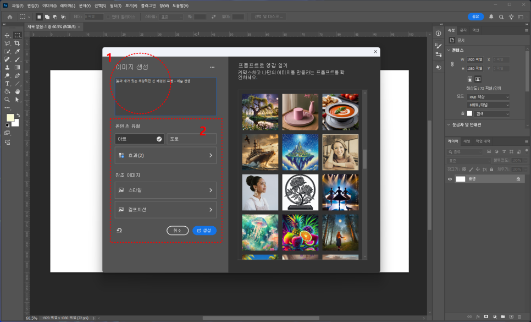
Task: Open the Discover lightbulb icon
Action: 511,17
